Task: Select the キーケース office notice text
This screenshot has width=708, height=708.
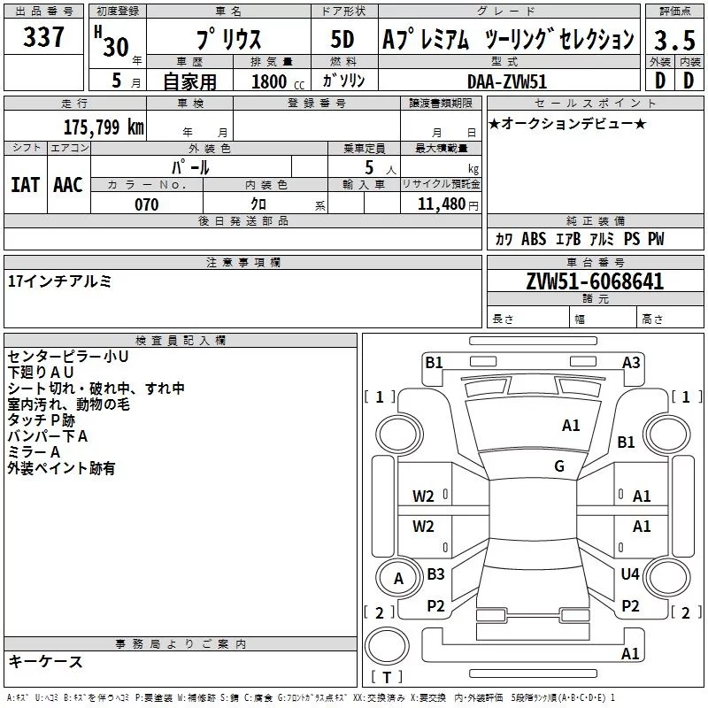Action: [x=45, y=662]
